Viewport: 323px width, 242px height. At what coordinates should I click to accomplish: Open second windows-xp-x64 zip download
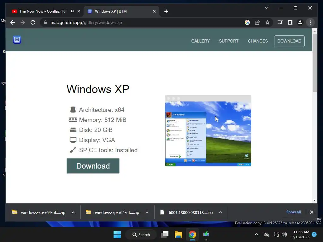[x=113, y=212]
